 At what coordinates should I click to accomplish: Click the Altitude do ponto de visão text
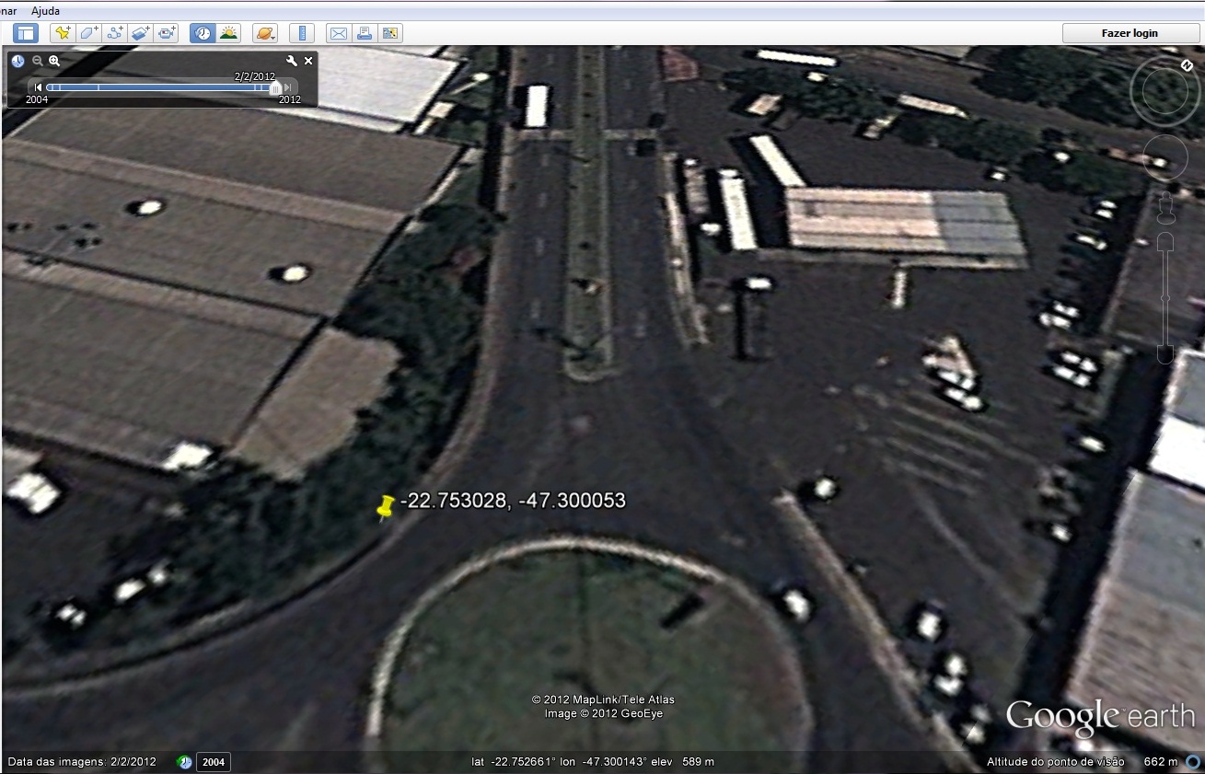(1055, 762)
